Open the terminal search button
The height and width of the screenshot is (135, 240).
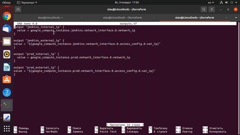[x=204, y=9]
